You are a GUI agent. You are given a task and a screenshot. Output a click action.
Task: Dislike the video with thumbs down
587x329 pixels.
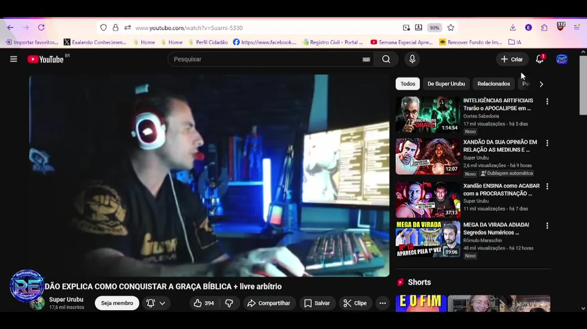tap(229, 303)
